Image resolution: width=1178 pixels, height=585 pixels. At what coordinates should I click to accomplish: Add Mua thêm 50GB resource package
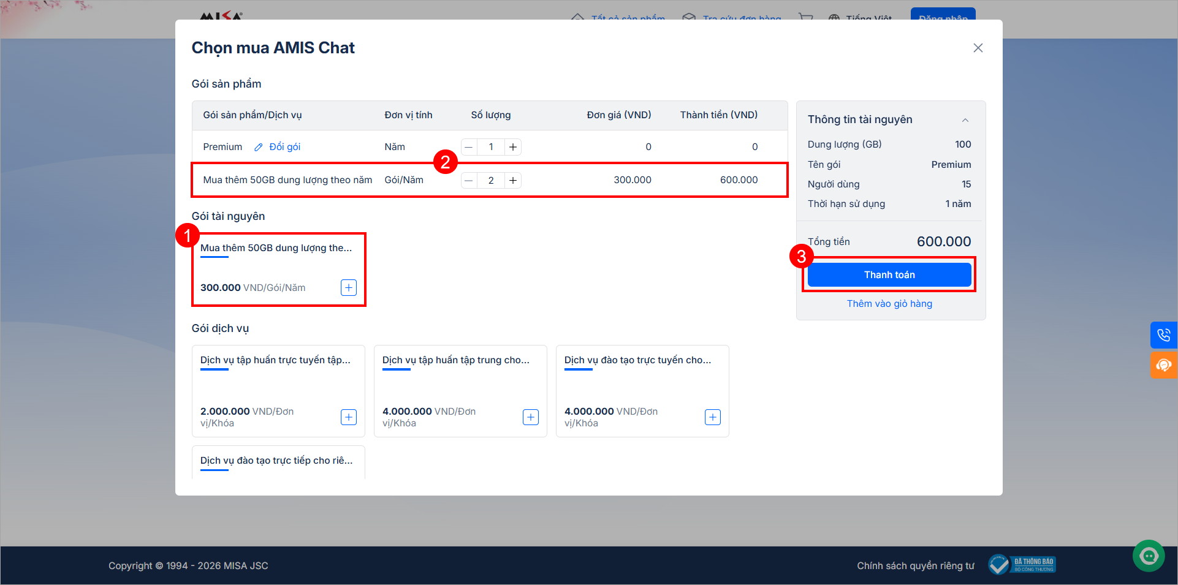click(x=349, y=287)
